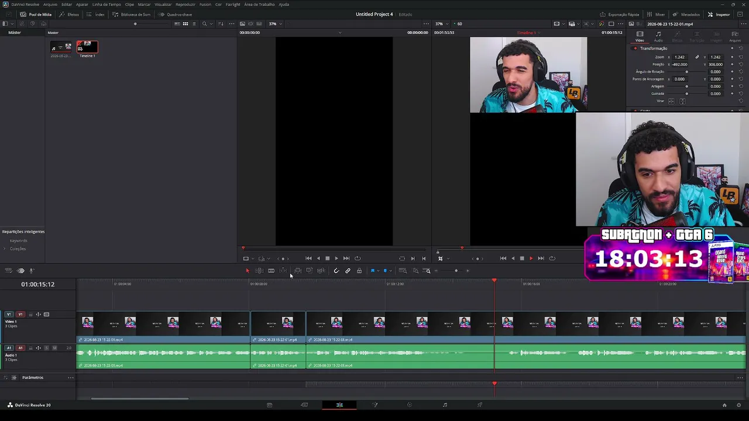Switch media pool to list view
Image resolution: width=749 pixels, height=421 pixels.
click(194, 24)
